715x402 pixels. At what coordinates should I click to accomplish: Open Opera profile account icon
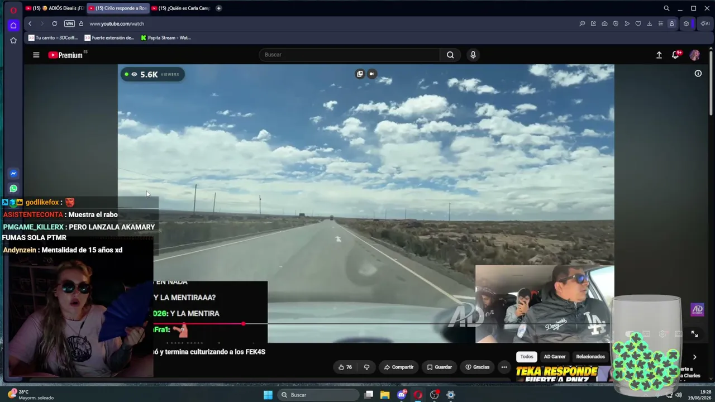click(672, 23)
